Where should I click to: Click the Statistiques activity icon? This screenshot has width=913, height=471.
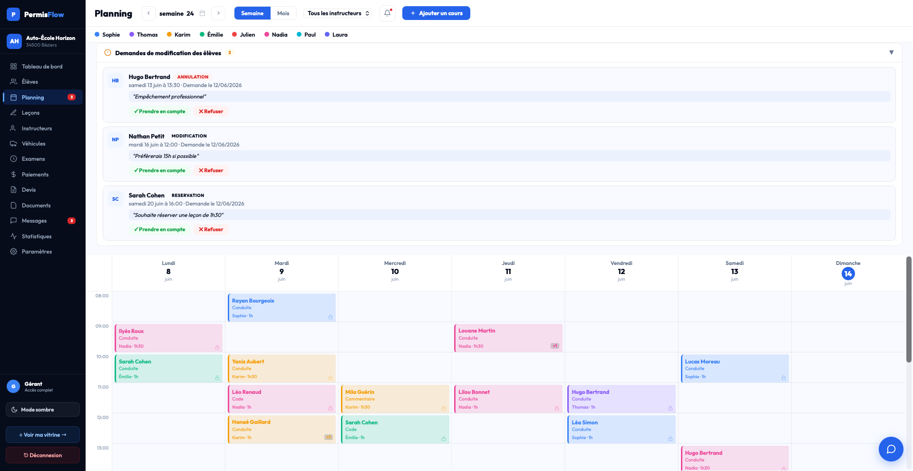click(x=13, y=236)
